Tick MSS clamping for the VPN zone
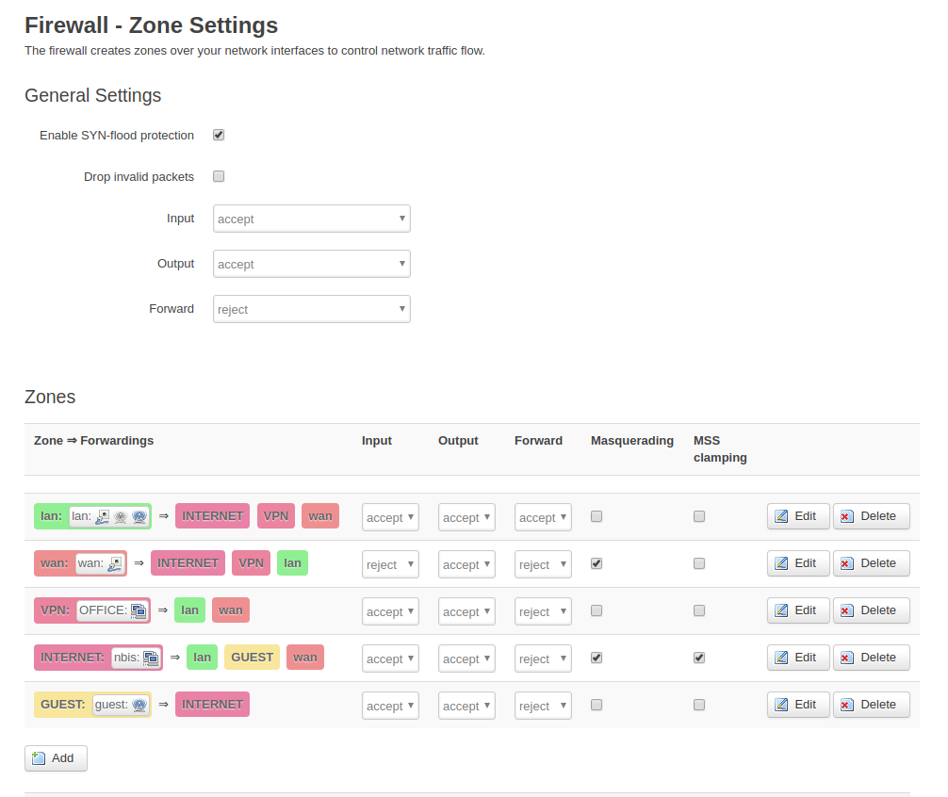948x797 pixels. click(699, 610)
